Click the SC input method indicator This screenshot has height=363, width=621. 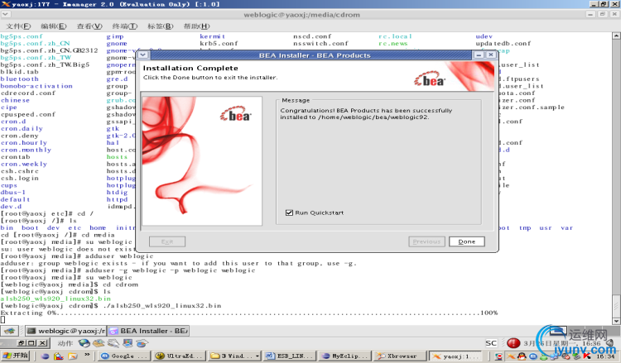pos(491,343)
